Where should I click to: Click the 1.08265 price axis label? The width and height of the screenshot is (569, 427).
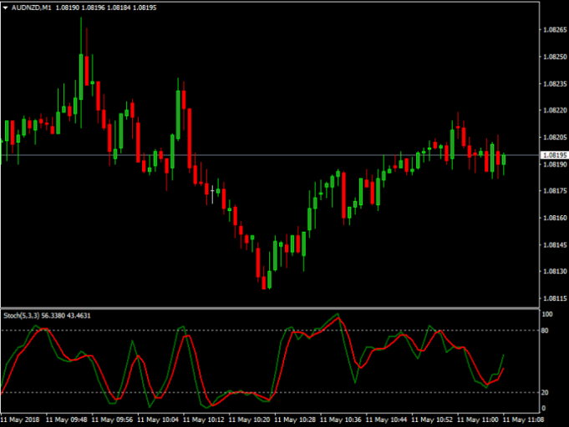pyautogui.click(x=555, y=30)
